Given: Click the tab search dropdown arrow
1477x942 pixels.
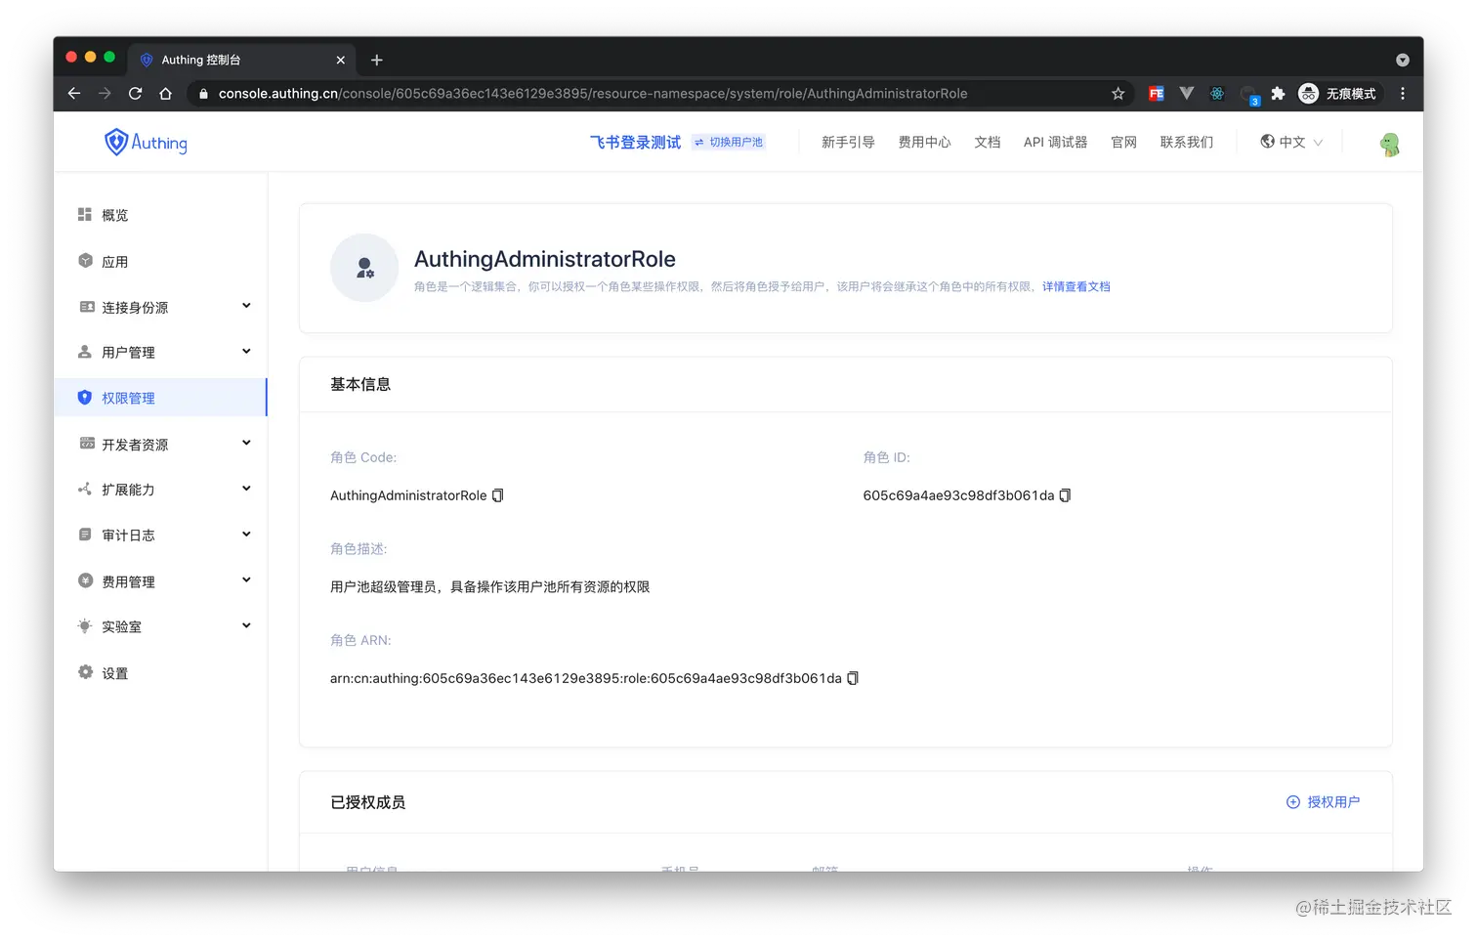Looking at the screenshot, I should (1403, 61).
